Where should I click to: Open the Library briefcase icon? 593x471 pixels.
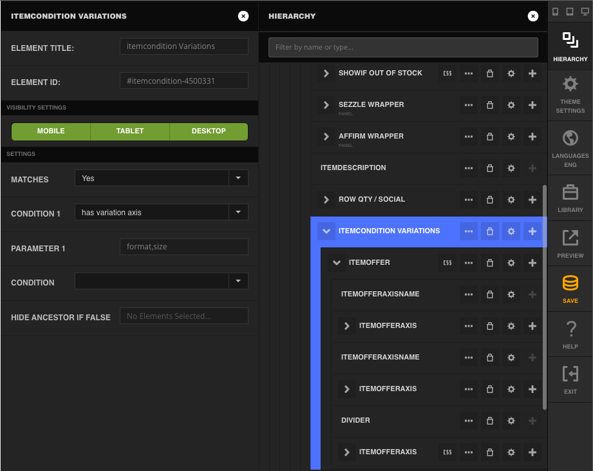[x=570, y=192]
